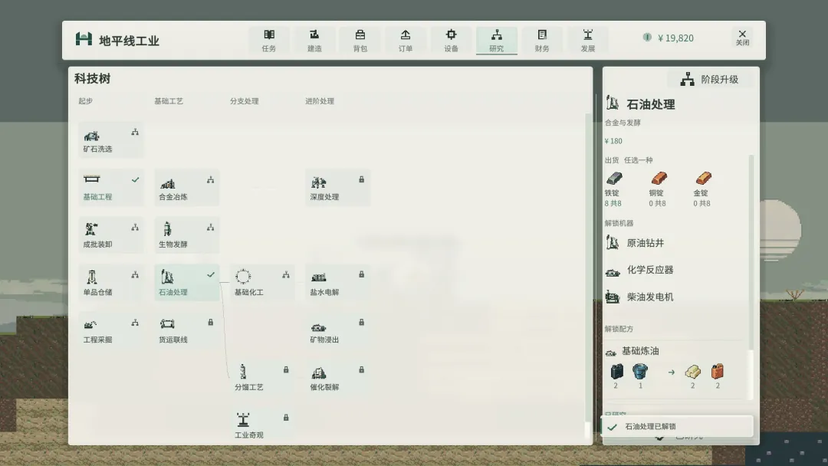Select the locked 矿物浸出 tech node

coord(338,330)
